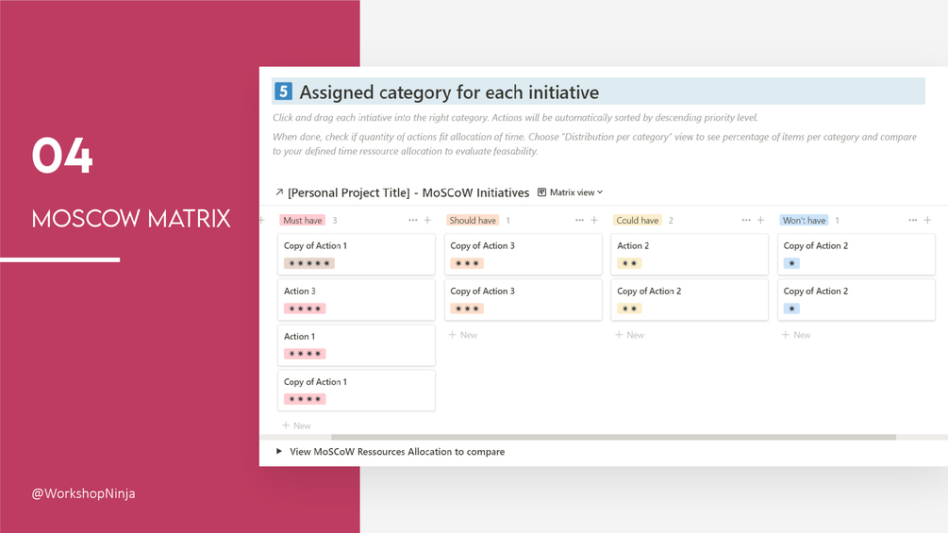948x533 pixels.
Task: Click the Won't have column label tag
Action: click(805, 221)
